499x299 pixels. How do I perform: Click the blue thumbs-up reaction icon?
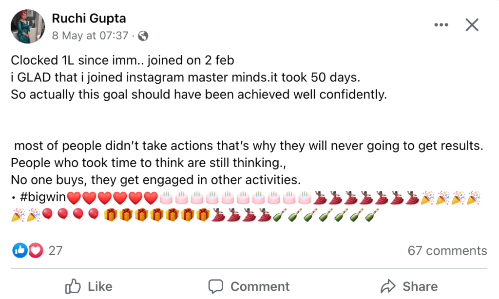[x=19, y=250]
